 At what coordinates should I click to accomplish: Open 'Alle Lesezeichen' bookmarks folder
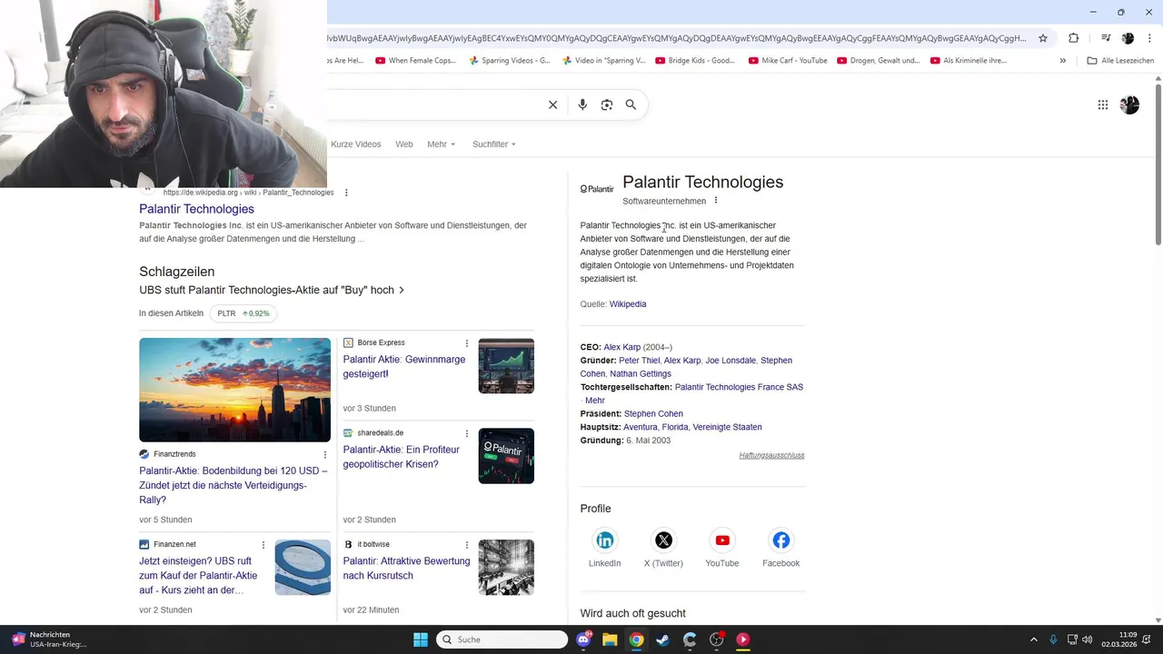click(x=1120, y=61)
